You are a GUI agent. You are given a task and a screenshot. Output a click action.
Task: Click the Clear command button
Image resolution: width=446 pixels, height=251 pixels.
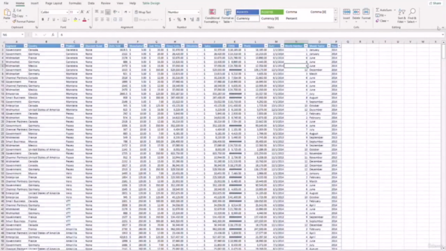(382, 21)
